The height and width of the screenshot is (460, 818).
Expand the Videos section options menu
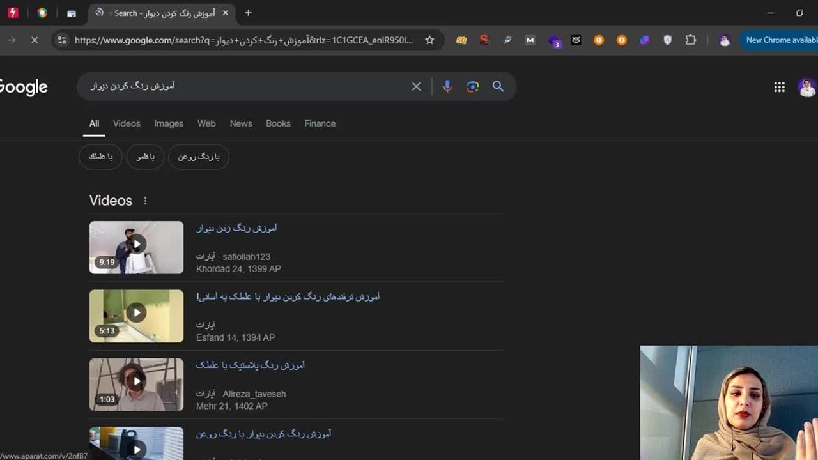pos(145,201)
